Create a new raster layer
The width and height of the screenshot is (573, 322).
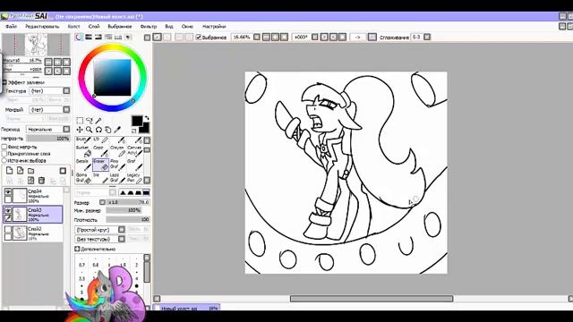[10, 171]
